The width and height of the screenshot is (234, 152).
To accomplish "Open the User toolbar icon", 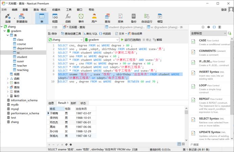I will click(94, 18).
